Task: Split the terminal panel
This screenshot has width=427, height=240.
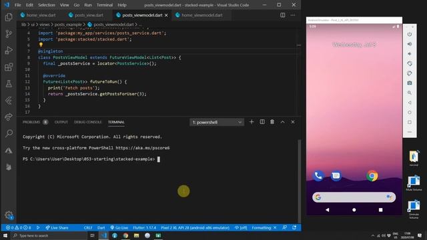Action: point(262,122)
